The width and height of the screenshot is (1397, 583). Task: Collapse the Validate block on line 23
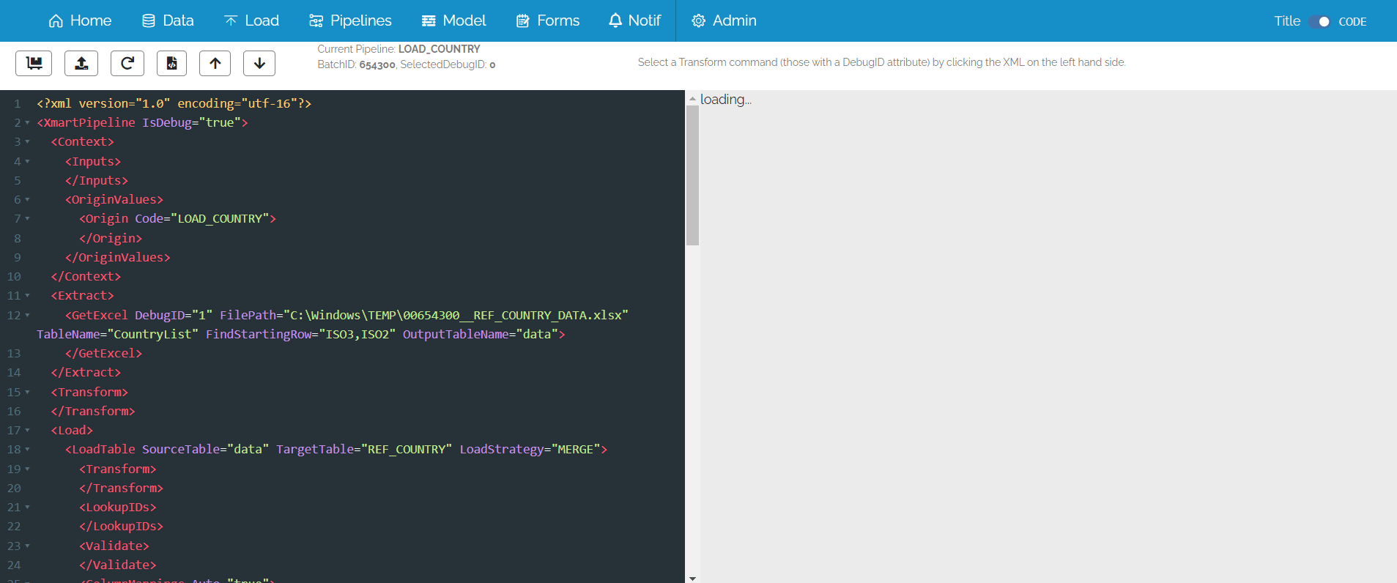27,546
